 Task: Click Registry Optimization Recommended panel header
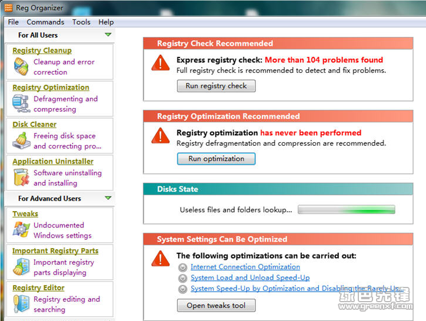(x=278, y=116)
